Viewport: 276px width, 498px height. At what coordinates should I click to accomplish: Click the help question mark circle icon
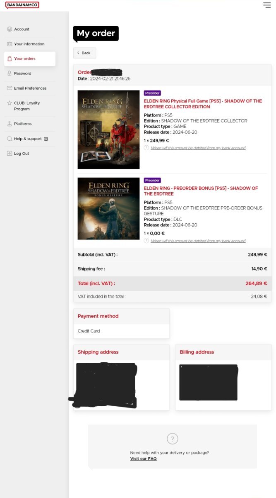click(173, 439)
